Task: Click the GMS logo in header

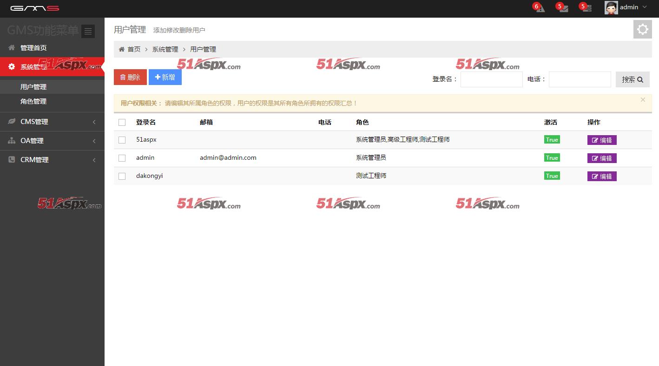Action: tap(35, 8)
